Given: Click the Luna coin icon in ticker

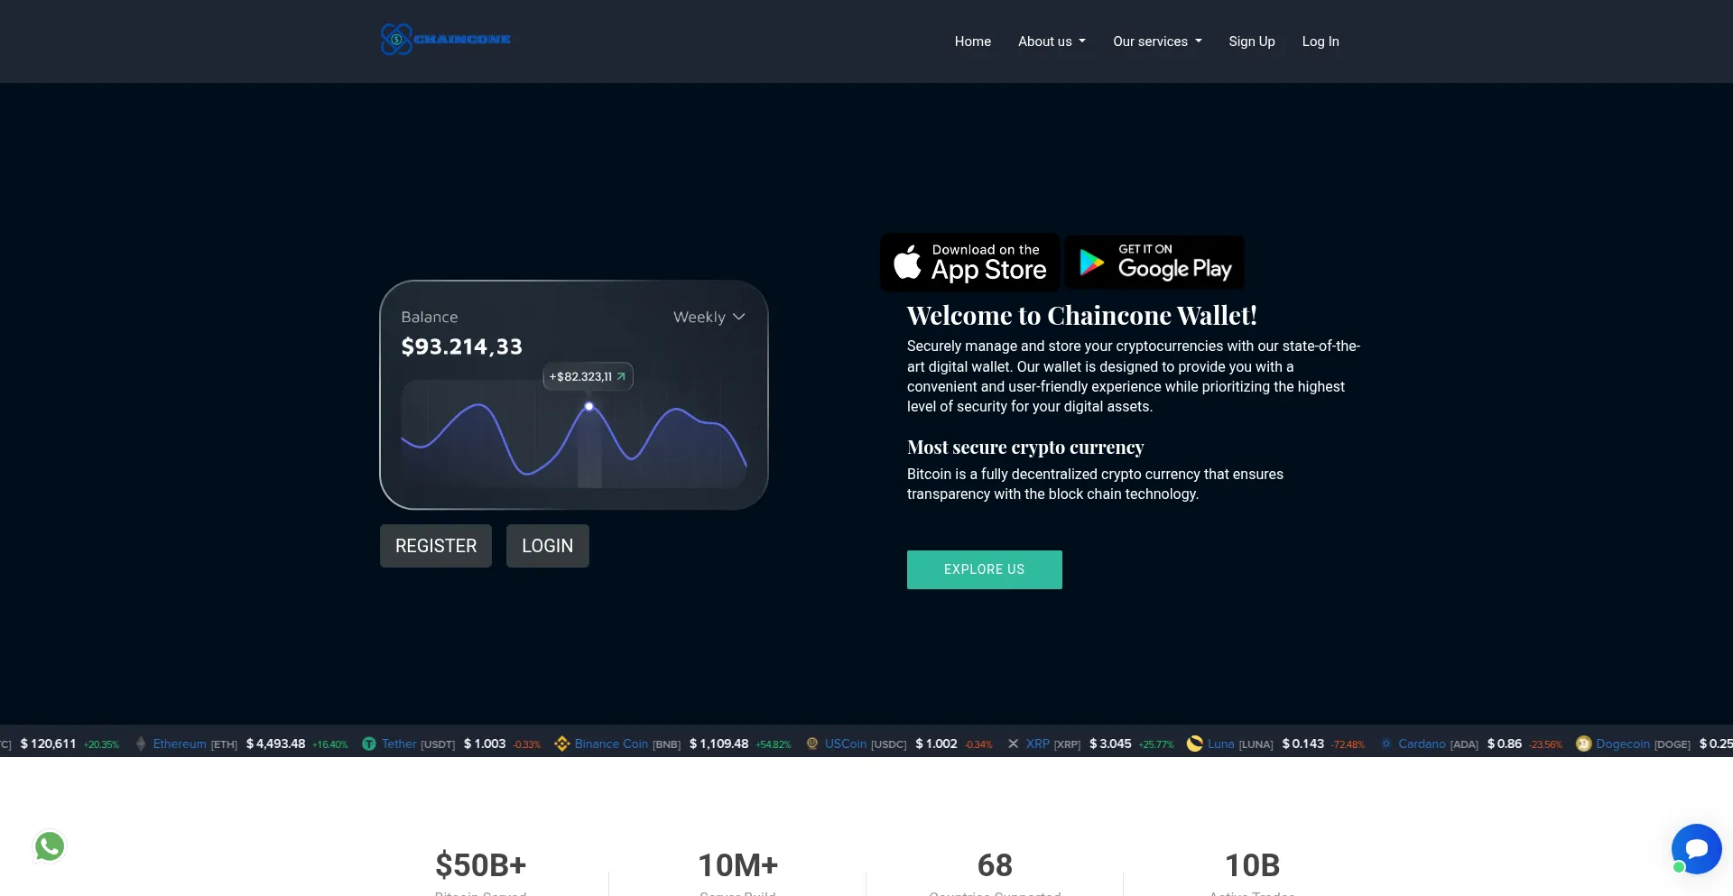Looking at the screenshot, I should pyautogui.click(x=1194, y=744).
